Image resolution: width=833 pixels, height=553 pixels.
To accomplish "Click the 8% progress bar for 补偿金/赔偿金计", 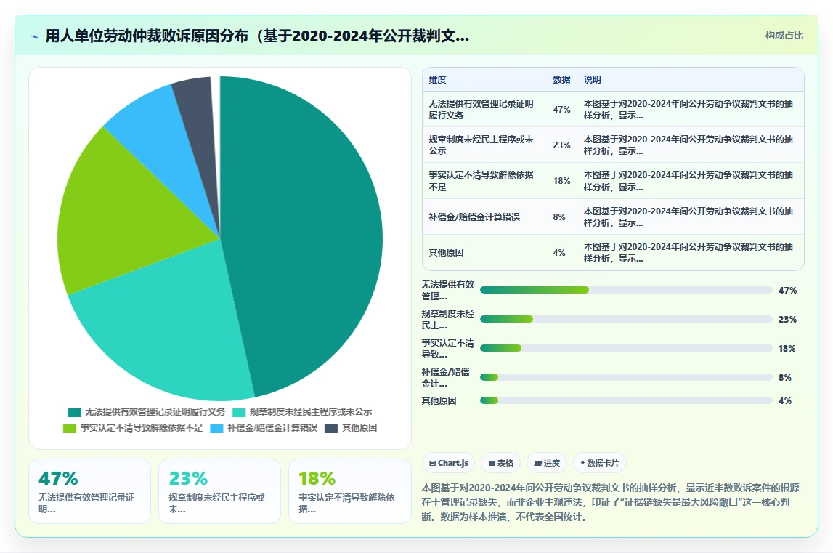I will click(x=626, y=377).
